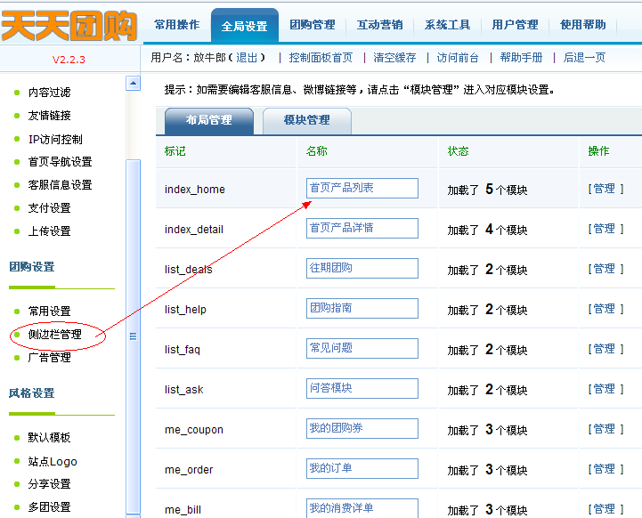Image resolution: width=642 pixels, height=518 pixels.
Task: Open 站点Logo in the sidebar
Action: (53, 461)
